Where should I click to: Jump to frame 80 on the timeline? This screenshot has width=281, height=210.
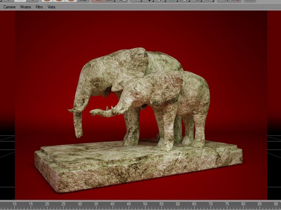click(243, 204)
